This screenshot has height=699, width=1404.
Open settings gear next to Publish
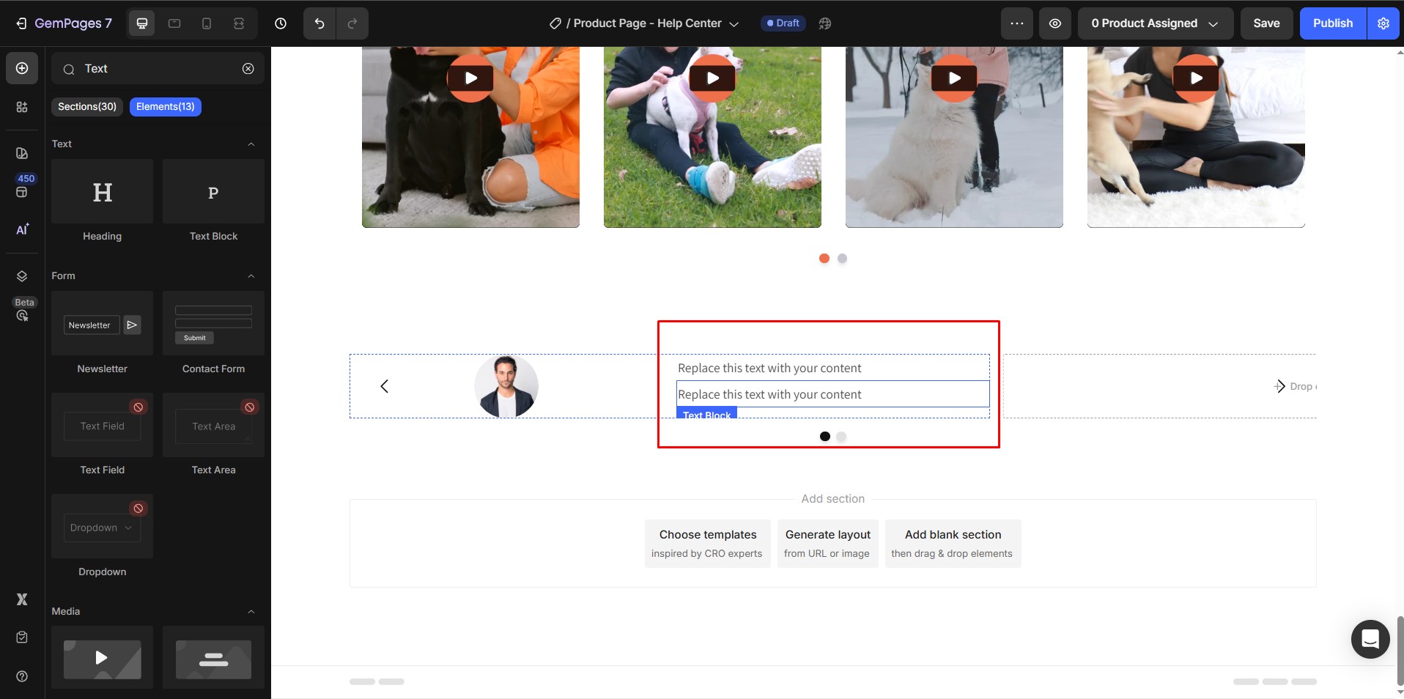point(1383,23)
